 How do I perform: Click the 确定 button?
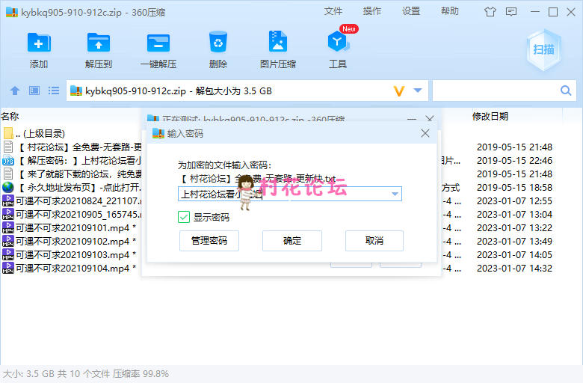[x=291, y=241]
